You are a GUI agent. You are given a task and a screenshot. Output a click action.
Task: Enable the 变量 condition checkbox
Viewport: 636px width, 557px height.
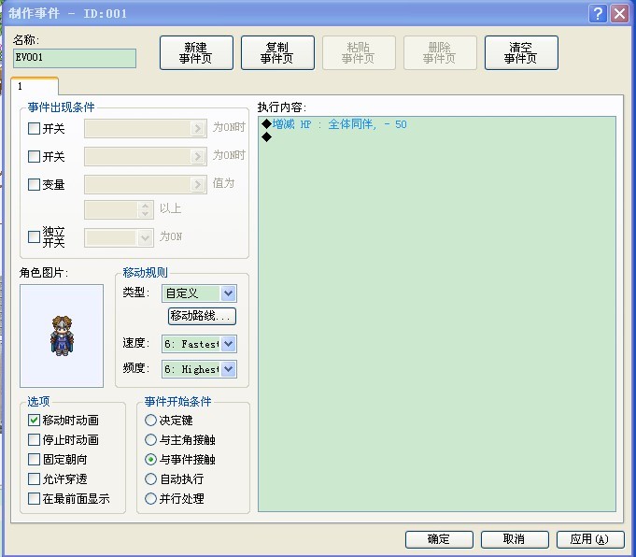34,184
